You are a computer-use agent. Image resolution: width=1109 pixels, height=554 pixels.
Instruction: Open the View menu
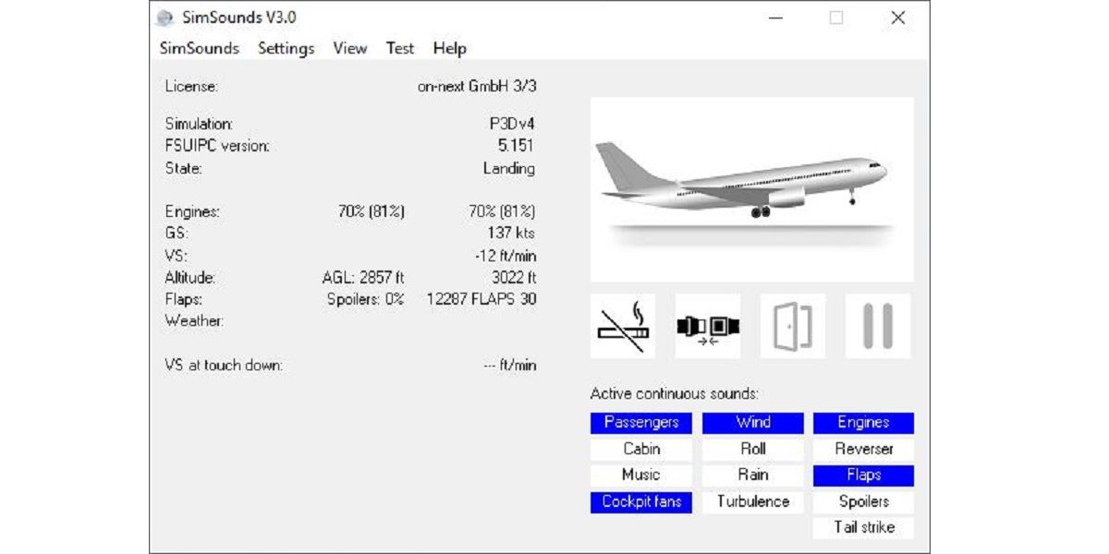(x=348, y=48)
